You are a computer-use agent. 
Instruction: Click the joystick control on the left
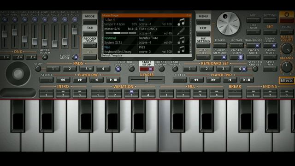18,74
